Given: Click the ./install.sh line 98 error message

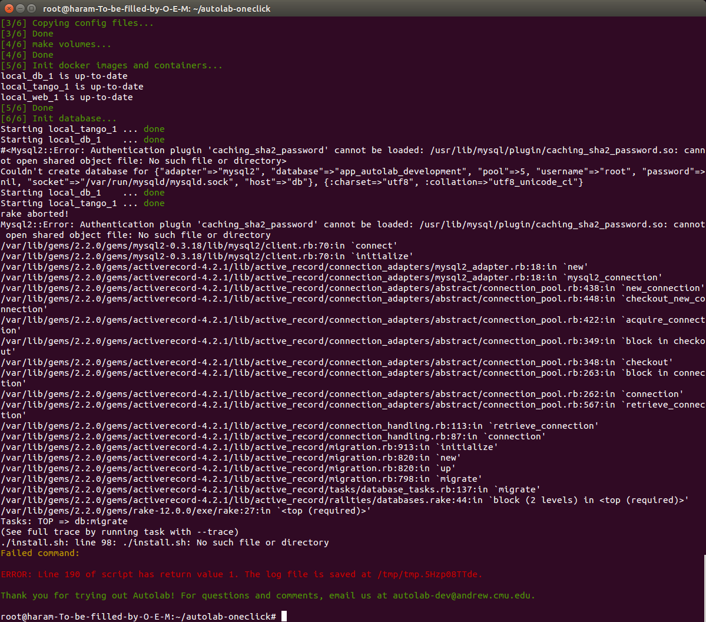Looking at the screenshot, I should [165, 542].
